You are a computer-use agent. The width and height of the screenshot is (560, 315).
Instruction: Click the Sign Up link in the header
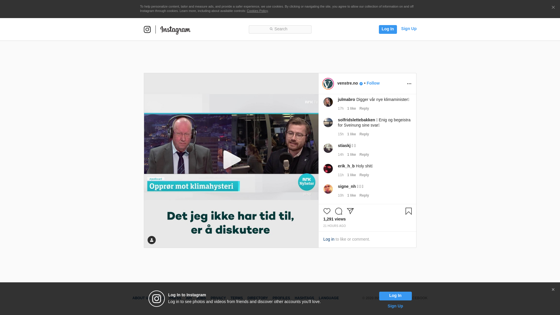click(x=409, y=29)
